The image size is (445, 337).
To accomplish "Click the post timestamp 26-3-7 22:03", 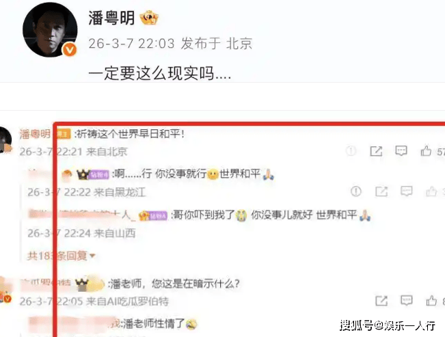I will point(131,44).
